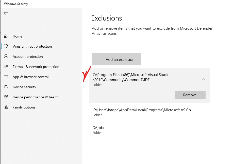The height and width of the screenshot is (164, 233).
Task: Click the Firewall & network antenna icon
Action: click(x=6, y=67)
